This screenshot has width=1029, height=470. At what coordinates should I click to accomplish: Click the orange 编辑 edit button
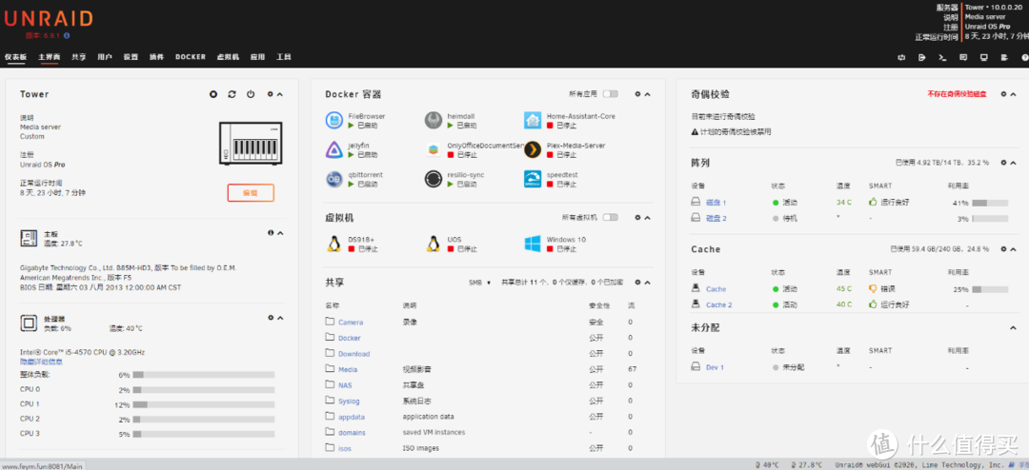251,193
